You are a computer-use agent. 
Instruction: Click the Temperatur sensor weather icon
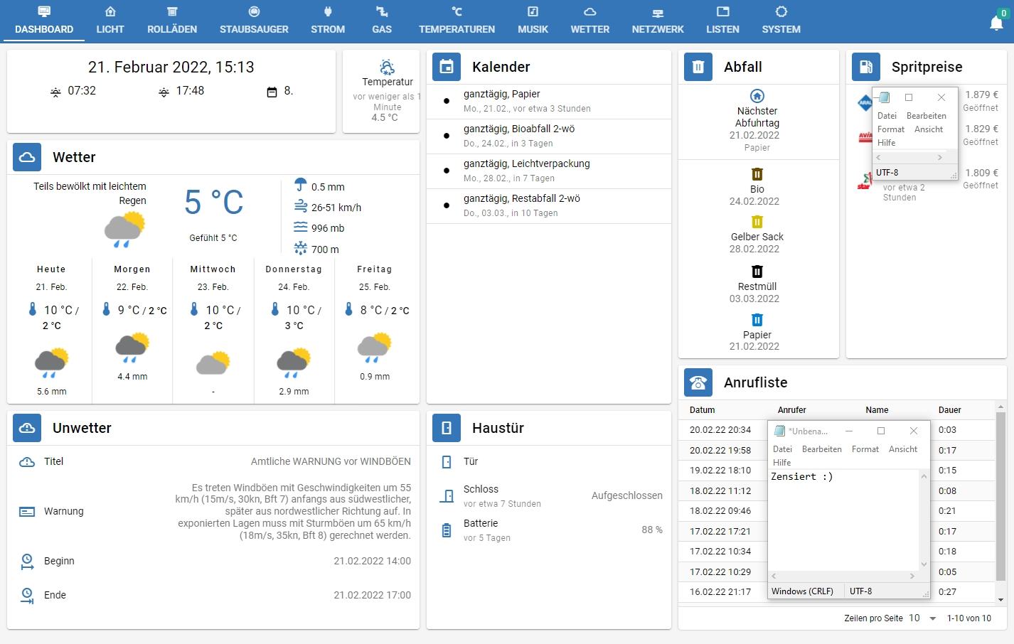[x=387, y=68]
